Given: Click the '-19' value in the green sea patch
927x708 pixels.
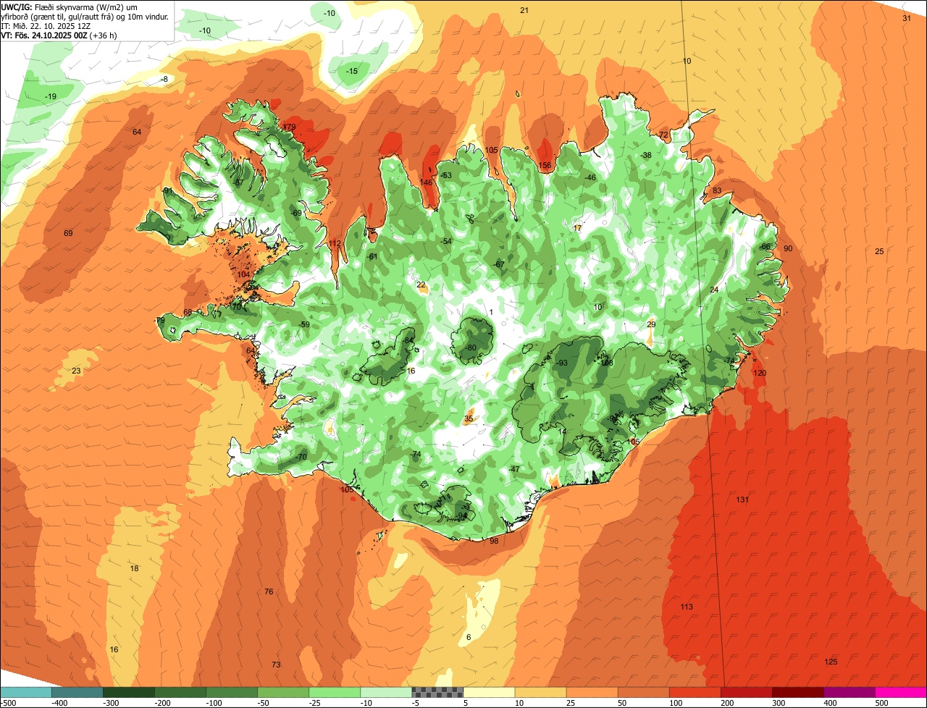Looking at the screenshot, I should point(51,97).
